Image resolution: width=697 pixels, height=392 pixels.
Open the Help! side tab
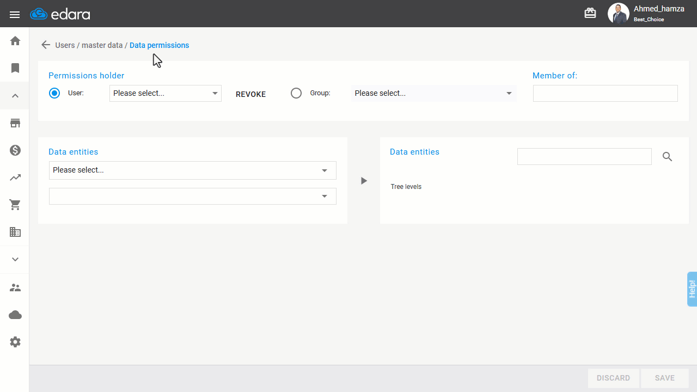[x=692, y=289]
